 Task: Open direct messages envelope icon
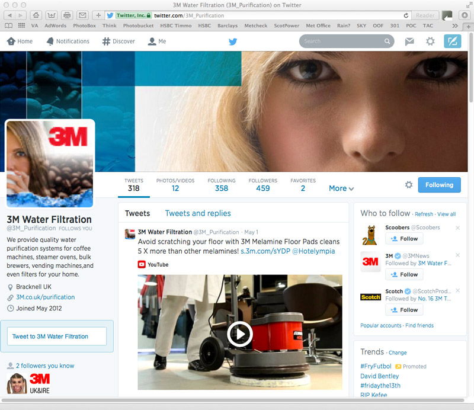tap(409, 41)
